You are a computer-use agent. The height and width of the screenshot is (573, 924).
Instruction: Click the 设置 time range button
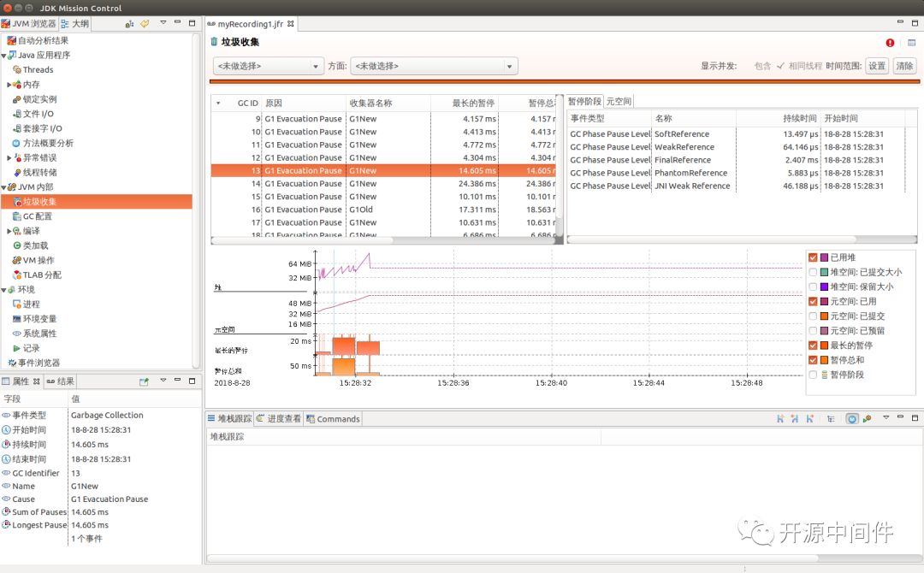click(877, 66)
